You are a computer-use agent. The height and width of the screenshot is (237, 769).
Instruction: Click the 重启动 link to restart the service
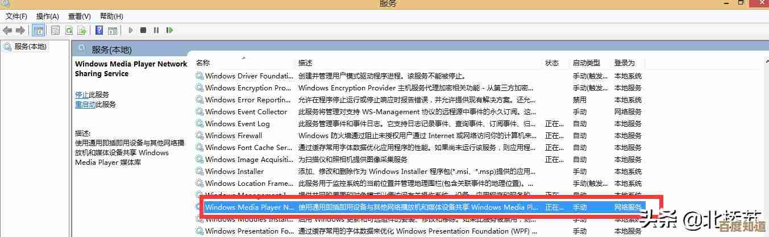pos(85,105)
